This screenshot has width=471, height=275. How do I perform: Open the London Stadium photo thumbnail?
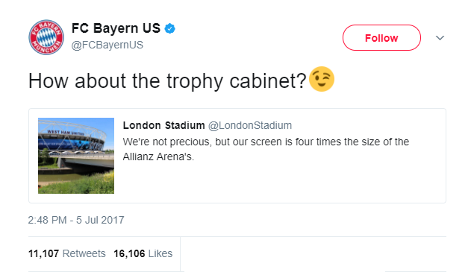[x=76, y=156]
